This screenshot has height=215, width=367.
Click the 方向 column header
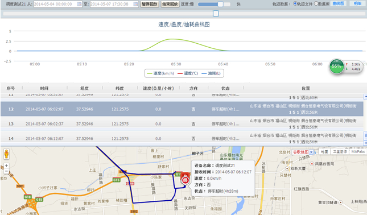click(x=193, y=88)
